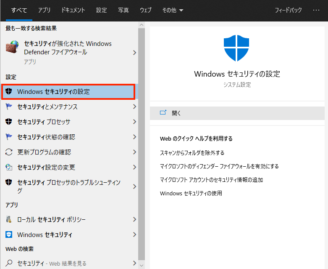Image resolution: width=328 pixels, height=269 pixels.
Task: Click ローカル セキュリティ ポリシー app icon
Action: point(9,219)
